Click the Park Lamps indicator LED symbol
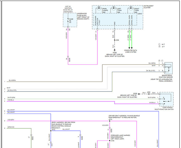 point(99,8)
